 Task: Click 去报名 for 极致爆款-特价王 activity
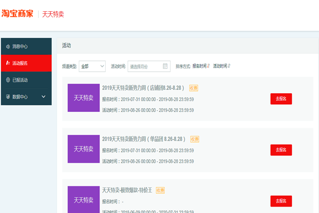click(281, 201)
